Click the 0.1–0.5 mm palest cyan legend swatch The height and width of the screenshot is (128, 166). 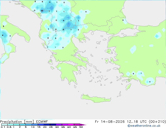(4, 125)
